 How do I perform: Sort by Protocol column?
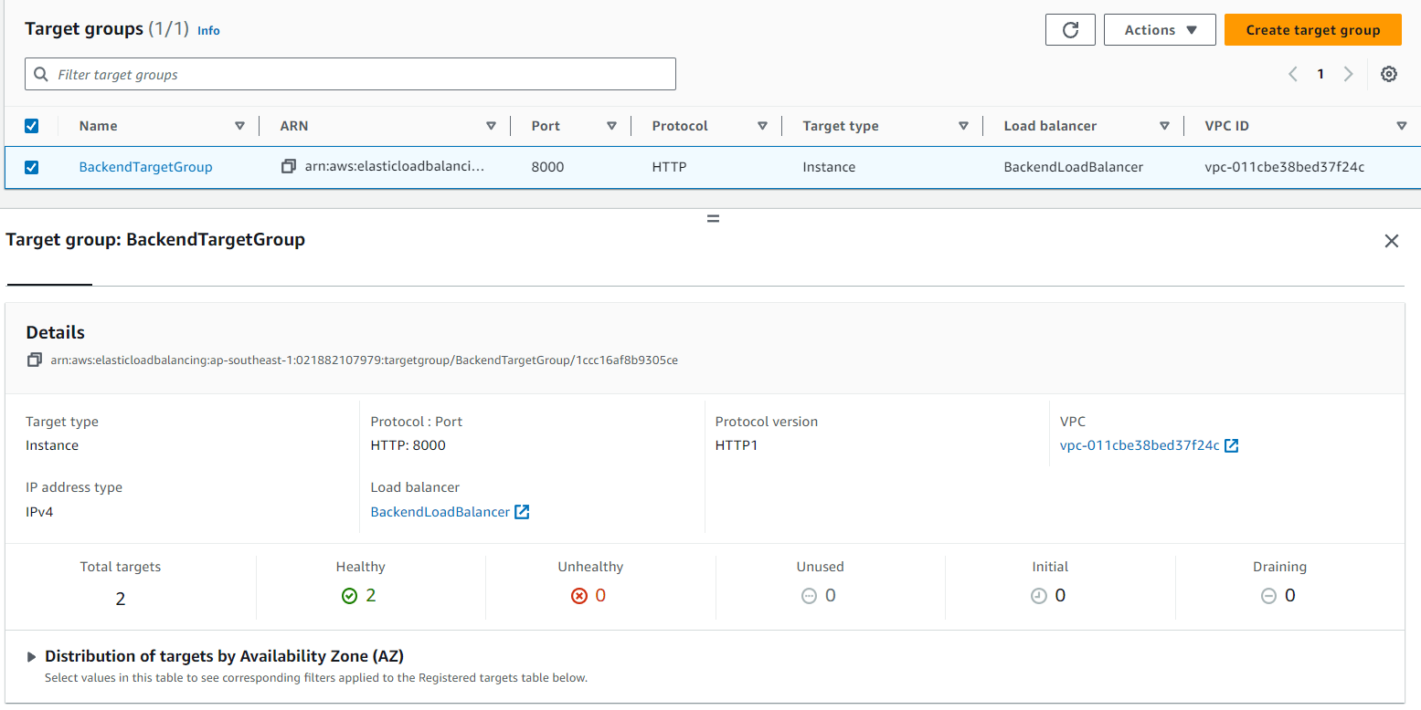(x=763, y=126)
